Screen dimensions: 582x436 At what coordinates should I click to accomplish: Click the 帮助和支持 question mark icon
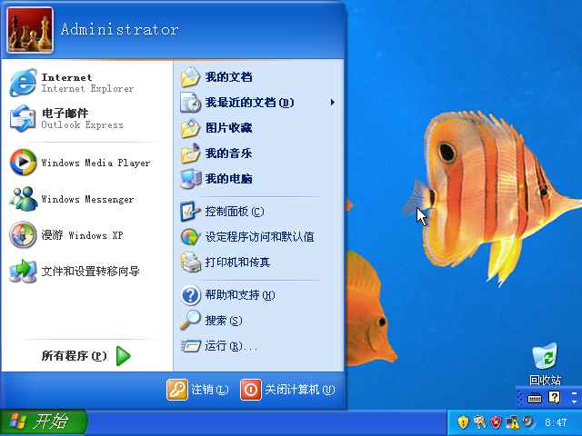tap(191, 295)
